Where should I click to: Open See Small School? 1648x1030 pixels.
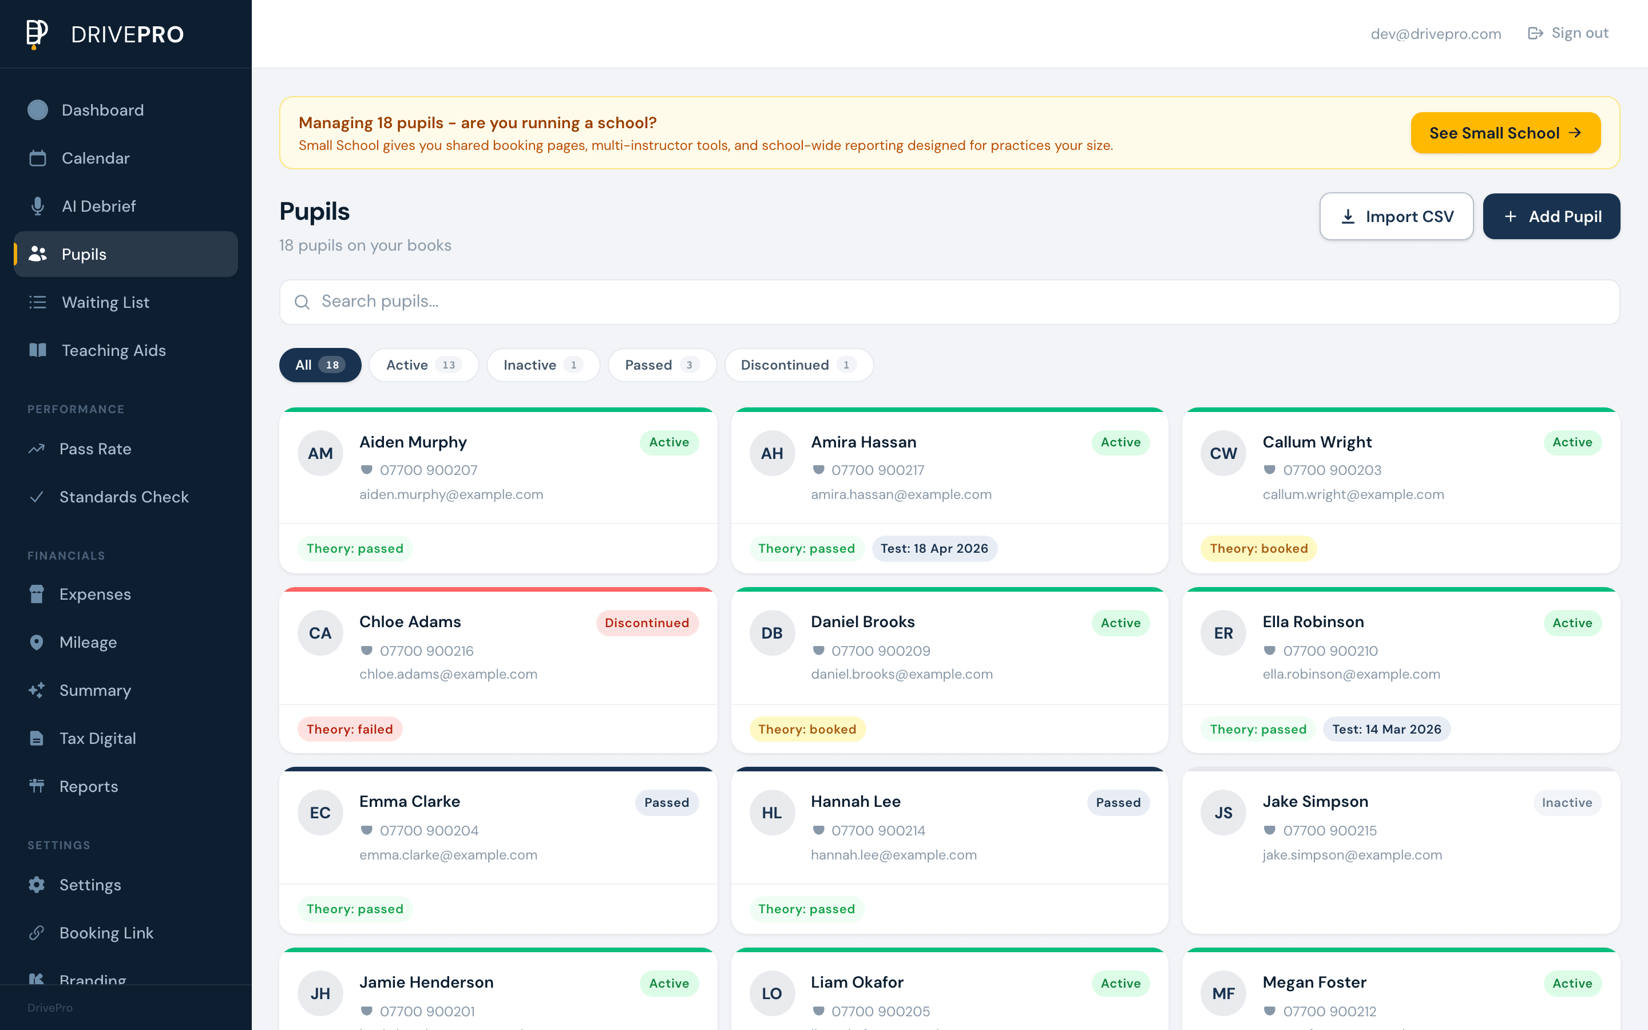1505,133
